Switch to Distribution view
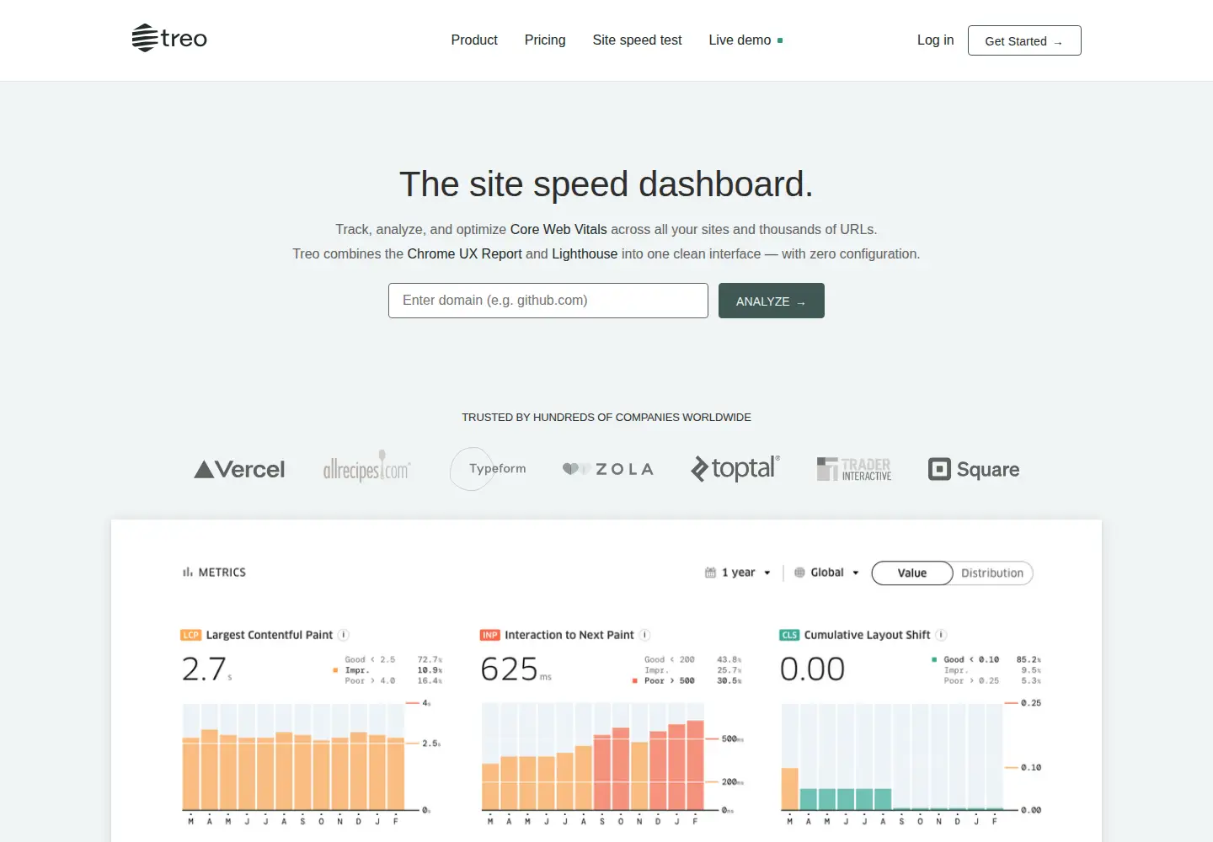 coord(992,573)
